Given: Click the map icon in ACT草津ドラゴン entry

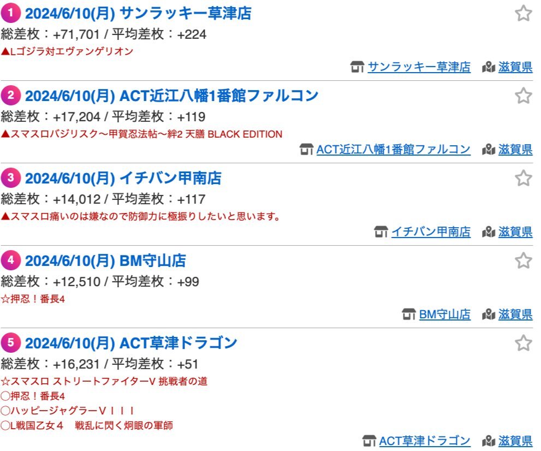Looking at the screenshot, I should [x=489, y=441].
